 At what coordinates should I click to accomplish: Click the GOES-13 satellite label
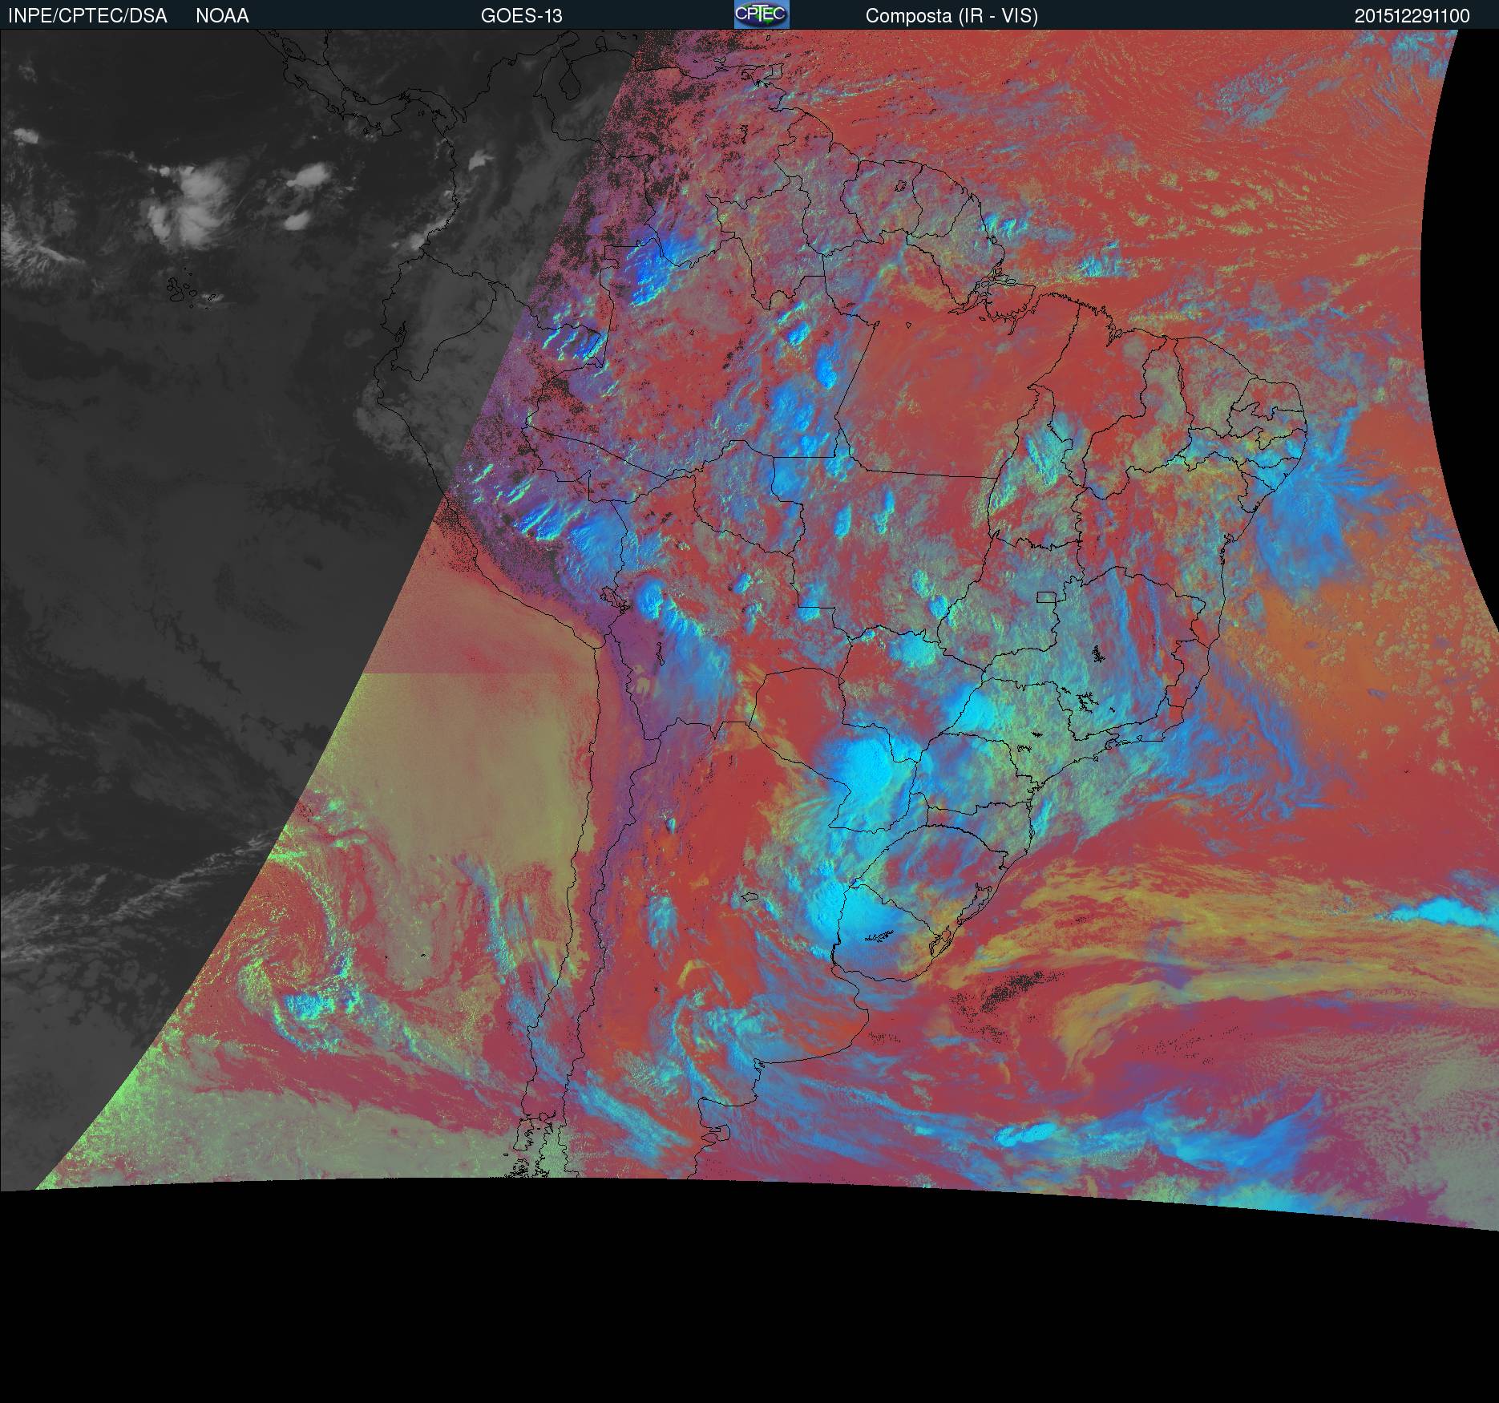pyautogui.click(x=521, y=16)
